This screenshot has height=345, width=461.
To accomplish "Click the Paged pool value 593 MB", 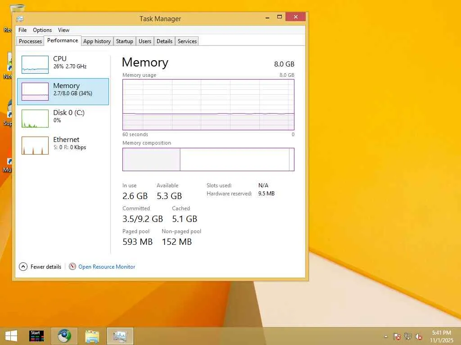I will point(138,242).
